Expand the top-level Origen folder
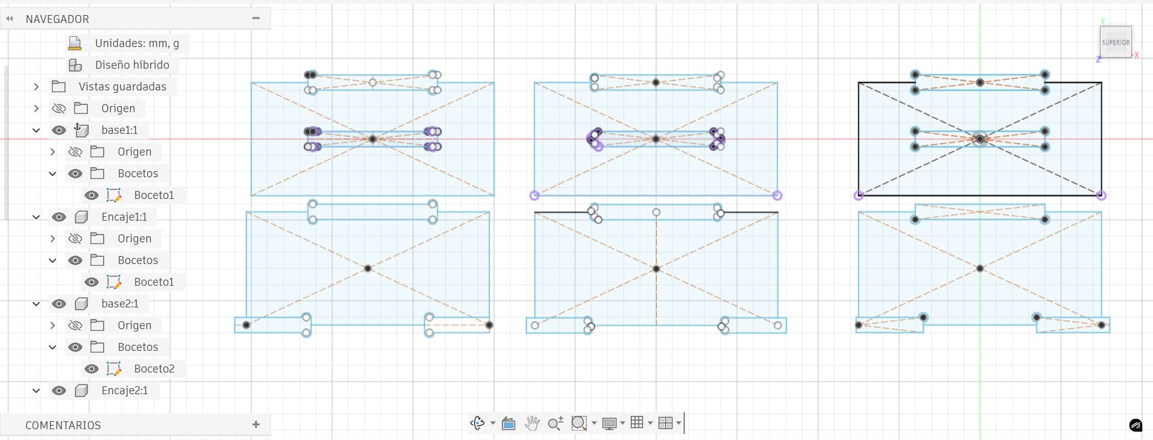This screenshot has width=1153, height=440. coord(36,108)
